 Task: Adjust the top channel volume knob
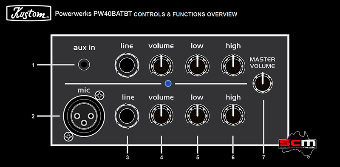click(x=161, y=65)
